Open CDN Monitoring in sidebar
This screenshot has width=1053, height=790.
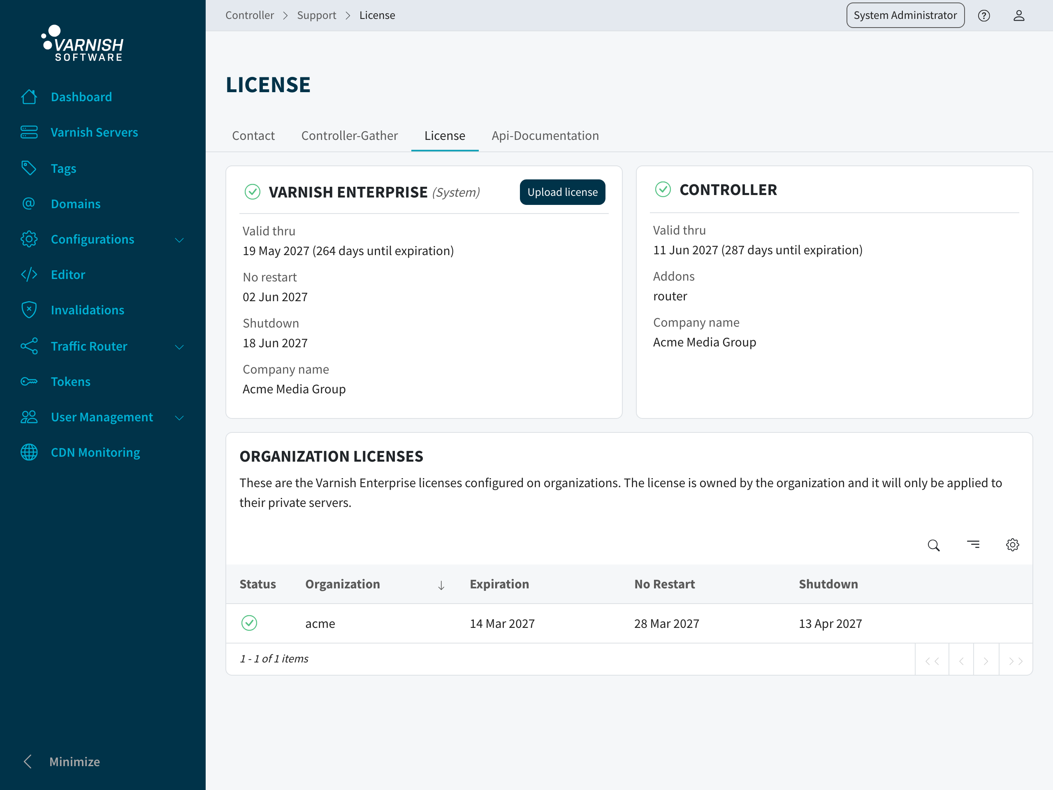(x=95, y=452)
